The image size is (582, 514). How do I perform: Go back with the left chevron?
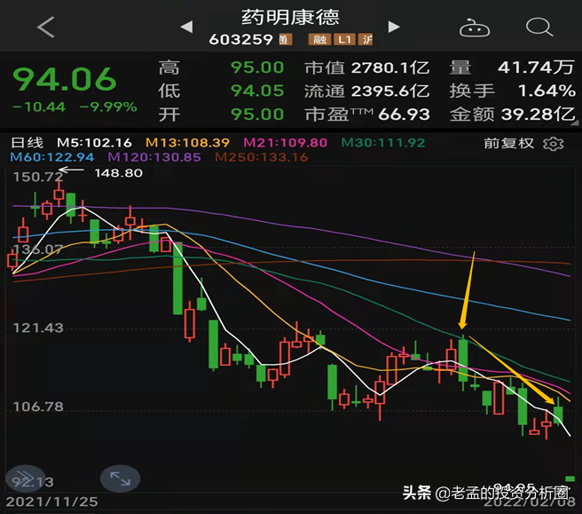tap(46, 28)
